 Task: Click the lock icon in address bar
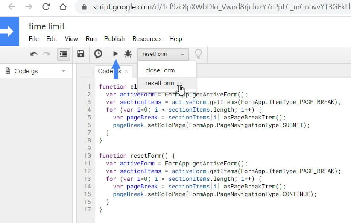tap(84, 7)
